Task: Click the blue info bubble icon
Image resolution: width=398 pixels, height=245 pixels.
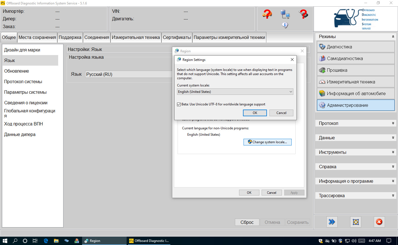Action: tap(285, 25)
